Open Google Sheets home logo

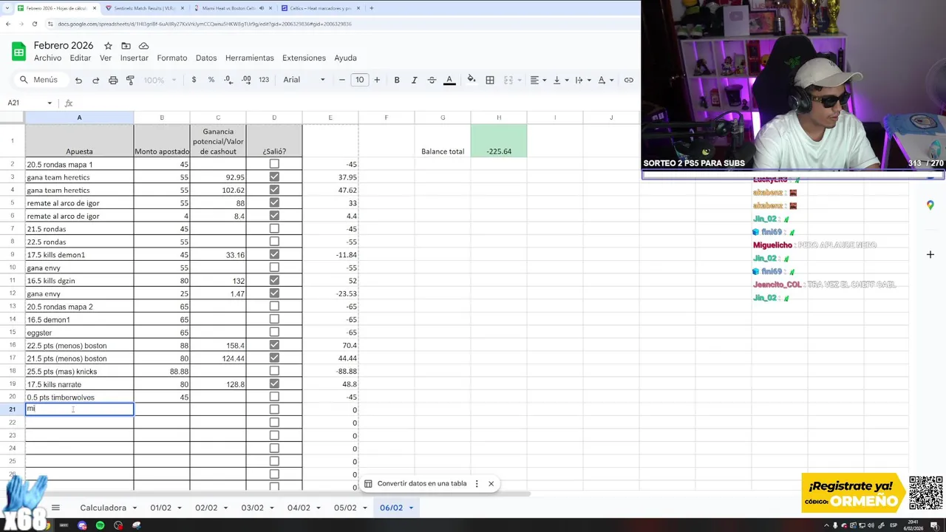coord(18,52)
